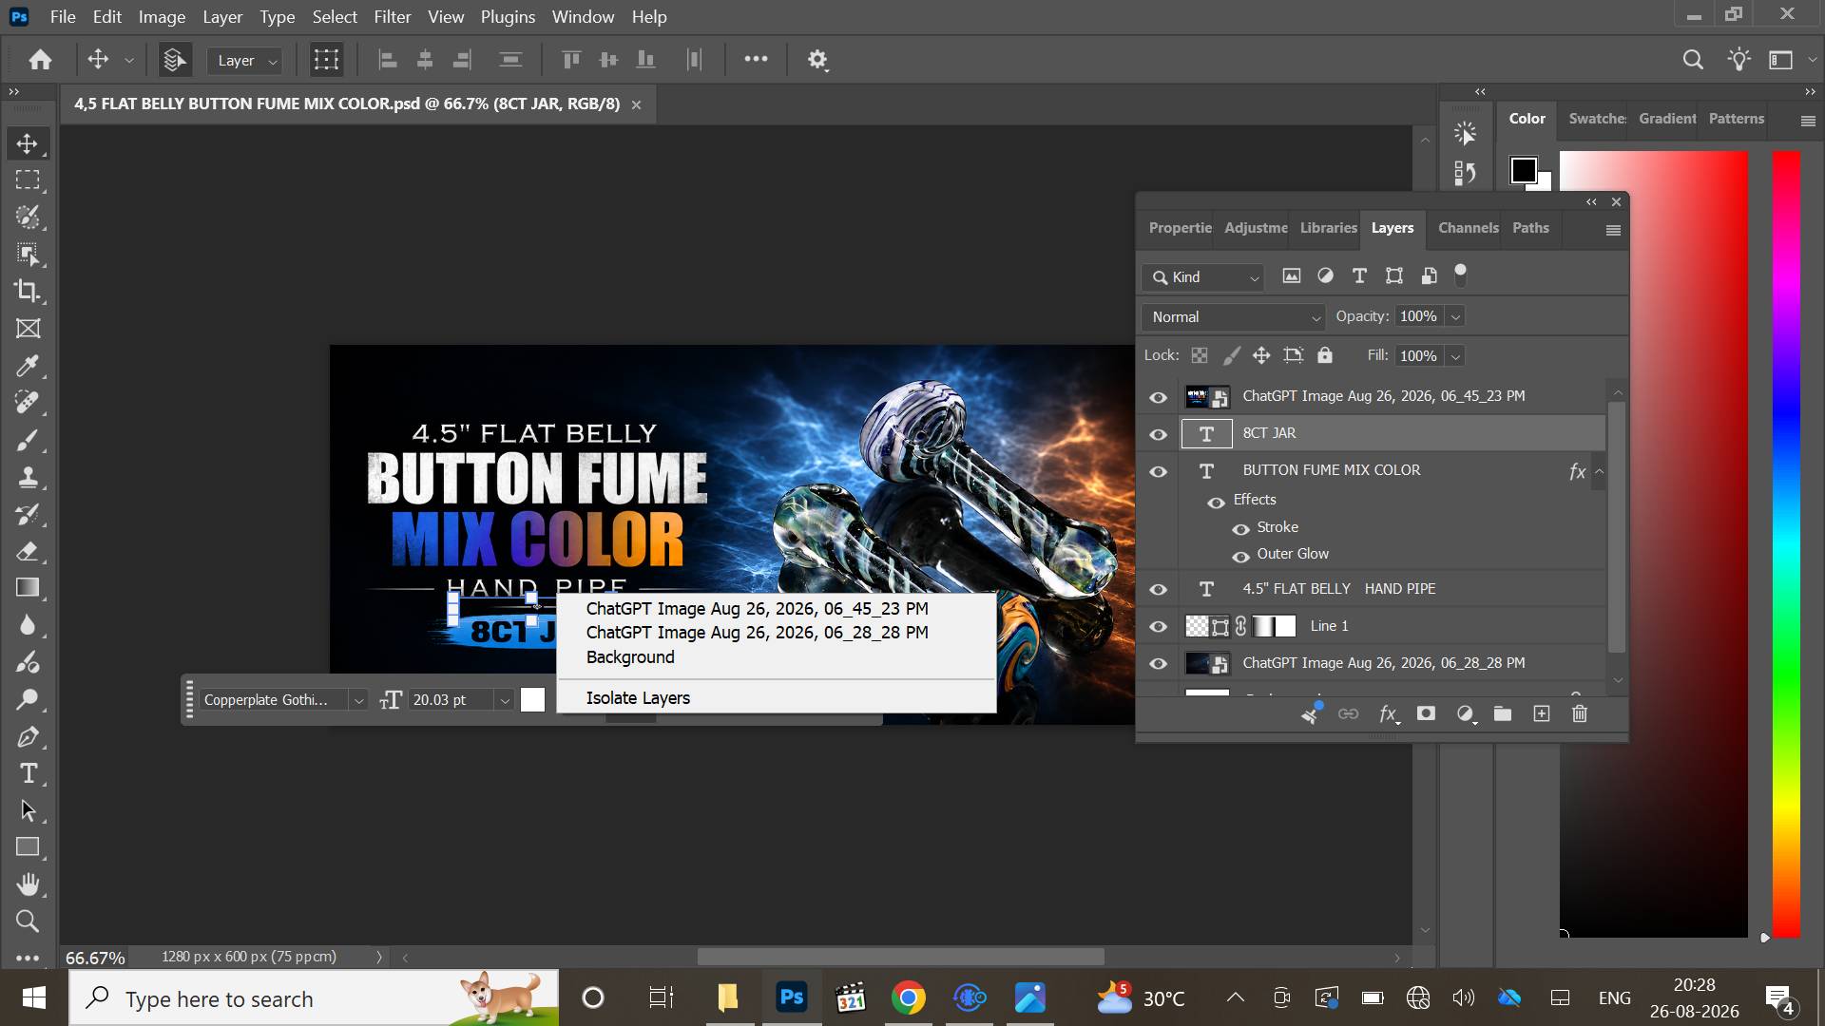
Task: Click the delete layer trash icon
Action: tap(1580, 713)
